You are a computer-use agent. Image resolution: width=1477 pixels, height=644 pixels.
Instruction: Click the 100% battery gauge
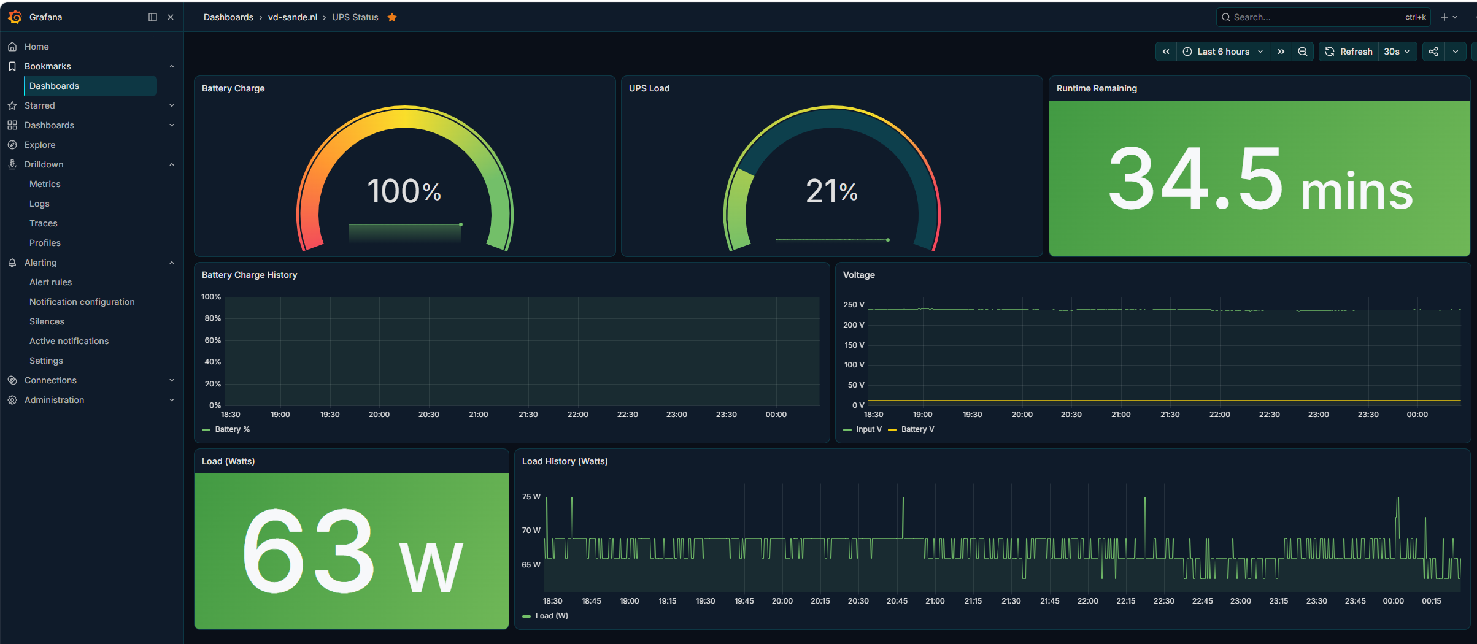404,178
